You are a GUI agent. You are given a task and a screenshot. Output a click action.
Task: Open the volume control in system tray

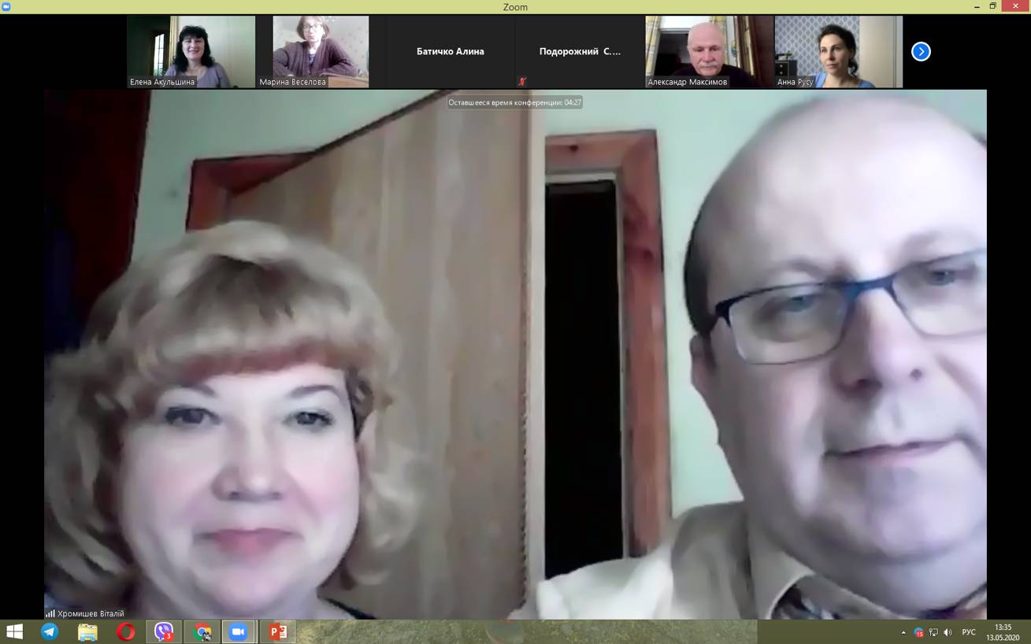(948, 632)
